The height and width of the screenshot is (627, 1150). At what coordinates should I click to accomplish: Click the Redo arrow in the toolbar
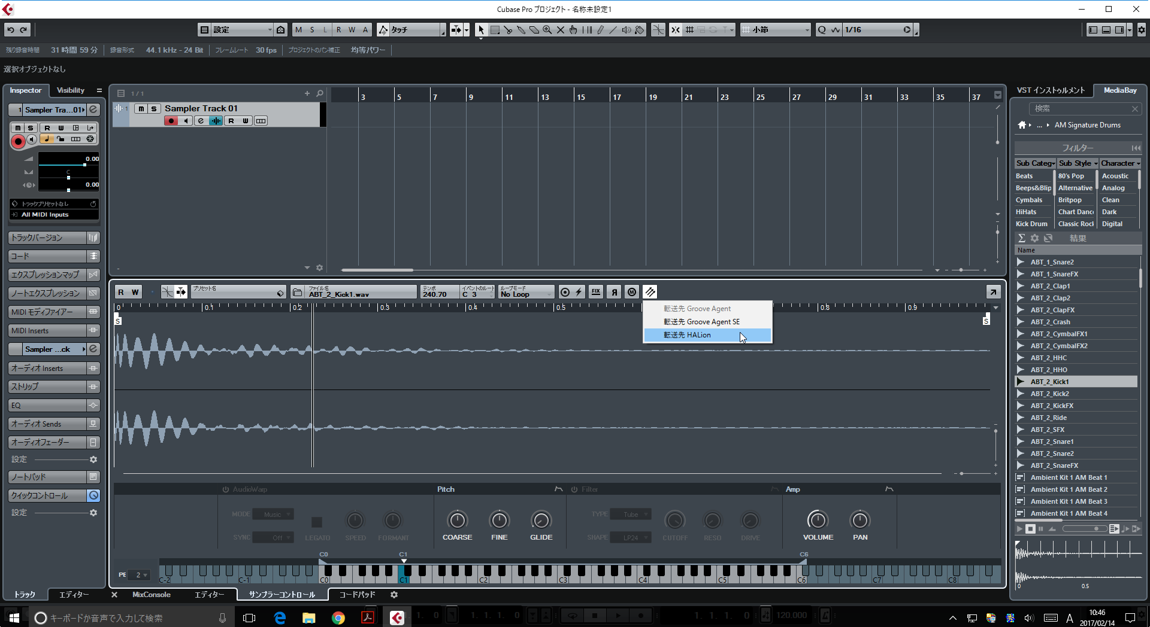tap(24, 29)
